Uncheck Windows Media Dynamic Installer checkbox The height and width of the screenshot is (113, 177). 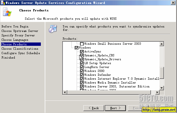click(82, 83)
